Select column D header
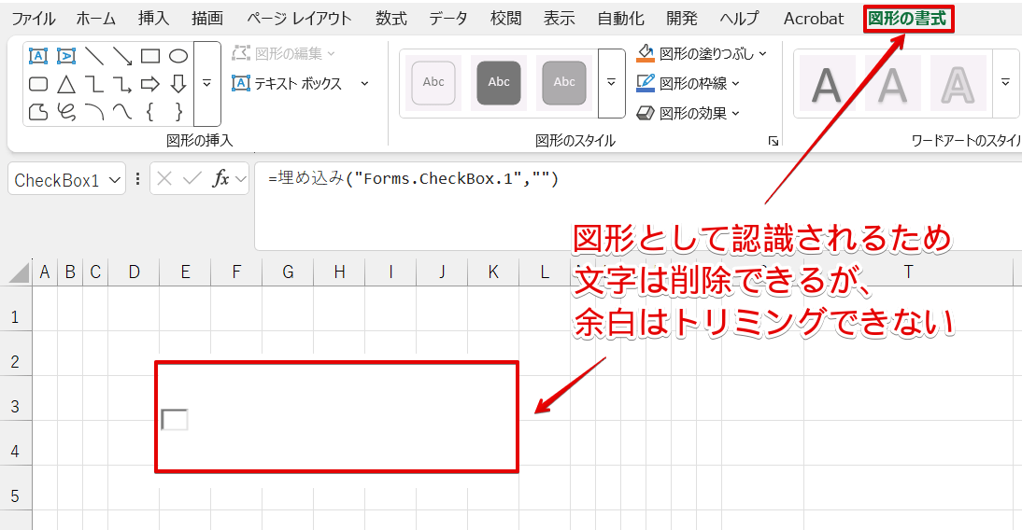The width and height of the screenshot is (1022, 530). tap(135, 272)
